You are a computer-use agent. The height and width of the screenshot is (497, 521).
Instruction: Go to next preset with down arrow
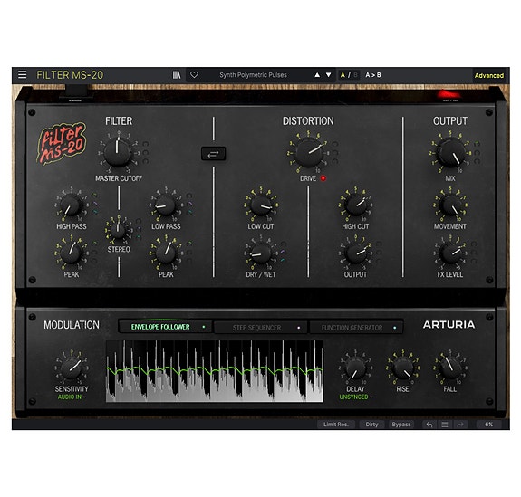coord(329,75)
